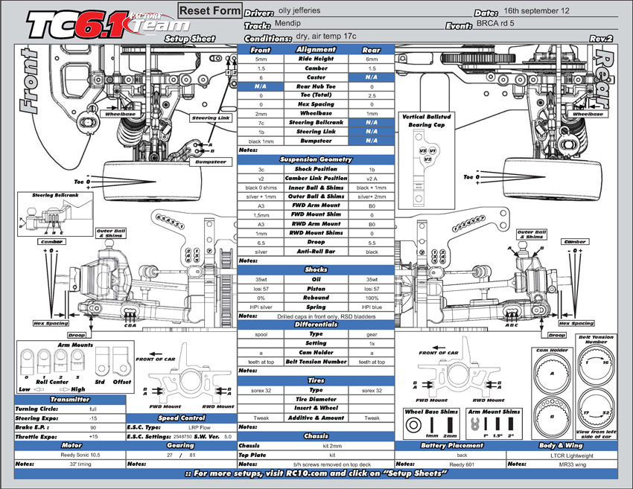Select the empty Tire Diameter front field
Viewport: 633px width, 489px height.
point(261,400)
